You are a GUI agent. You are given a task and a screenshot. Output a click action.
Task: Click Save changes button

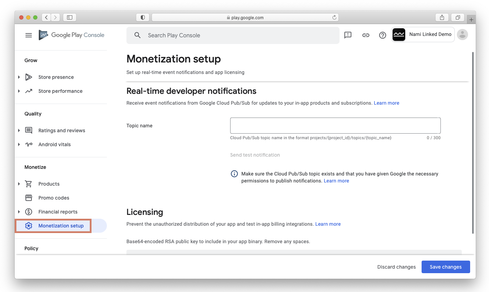446,267
